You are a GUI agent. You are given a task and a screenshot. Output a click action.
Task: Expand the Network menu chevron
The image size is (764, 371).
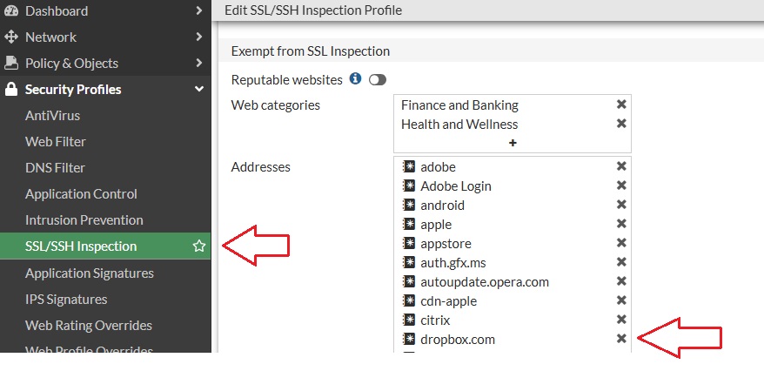click(x=198, y=37)
